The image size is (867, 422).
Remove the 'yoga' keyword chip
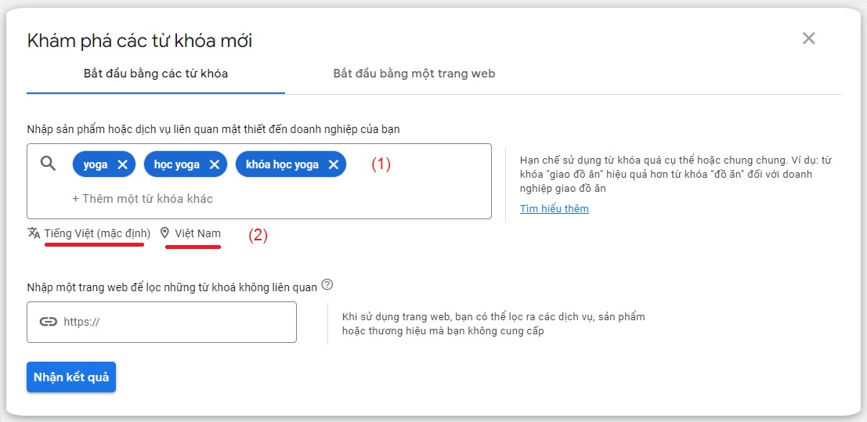[123, 165]
